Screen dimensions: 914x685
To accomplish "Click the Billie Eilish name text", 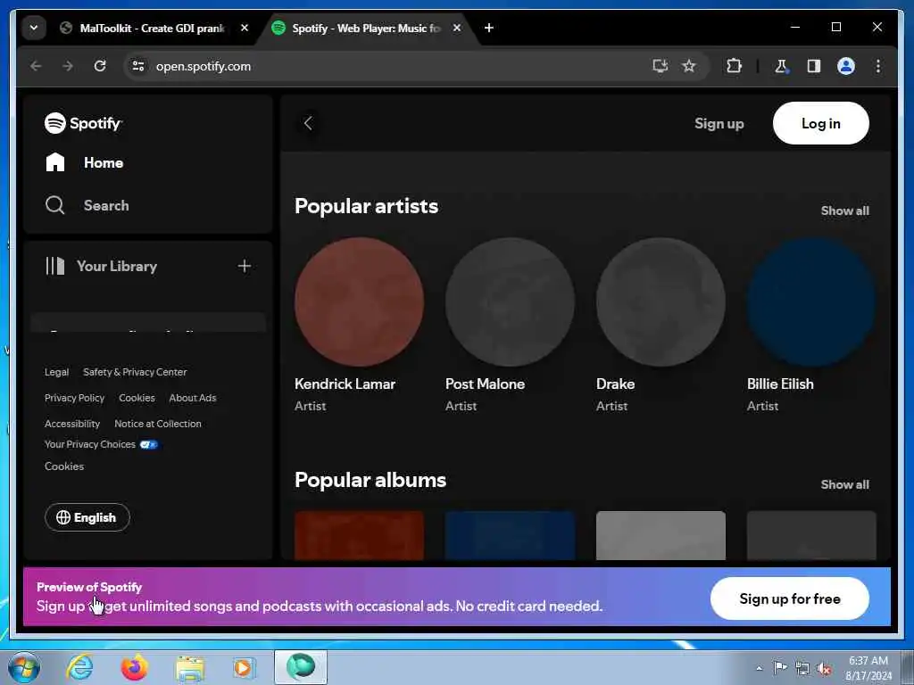I will (780, 384).
